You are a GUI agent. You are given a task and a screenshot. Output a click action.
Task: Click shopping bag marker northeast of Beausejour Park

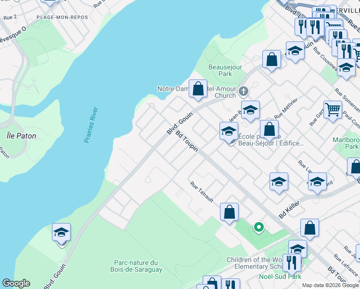271,61
